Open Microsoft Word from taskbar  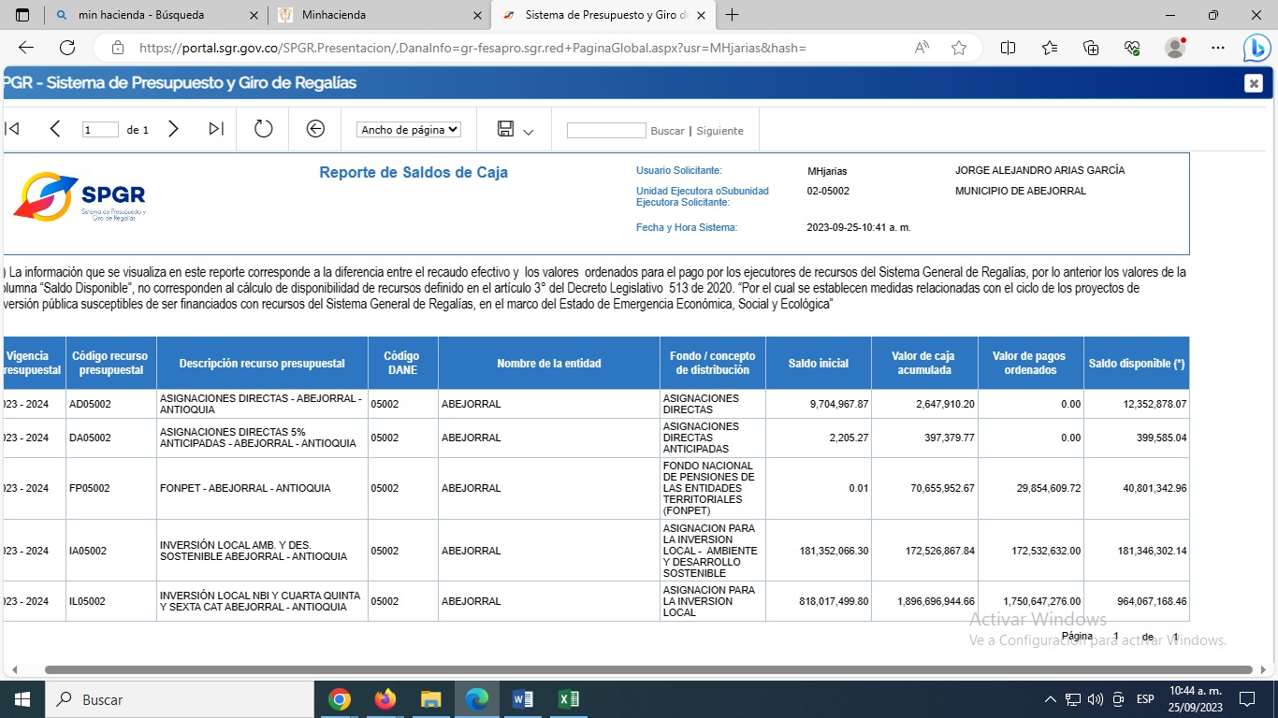[522, 699]
